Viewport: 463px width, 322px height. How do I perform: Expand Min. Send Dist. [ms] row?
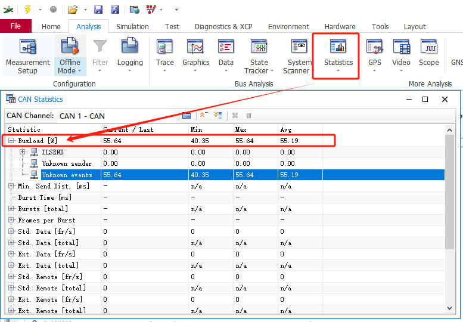(11, 186)
